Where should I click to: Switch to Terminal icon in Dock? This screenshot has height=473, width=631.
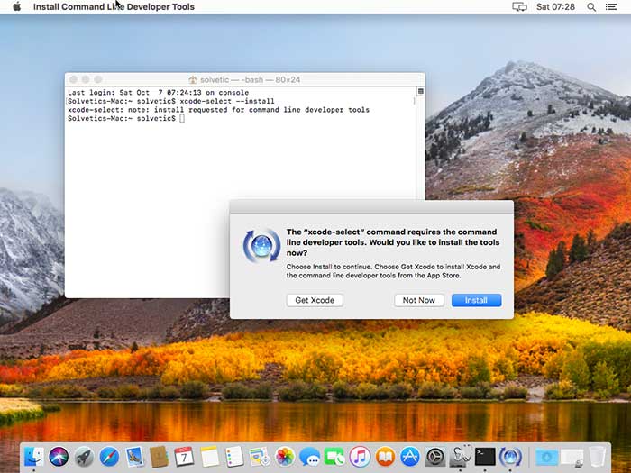[x=485, y=457]
